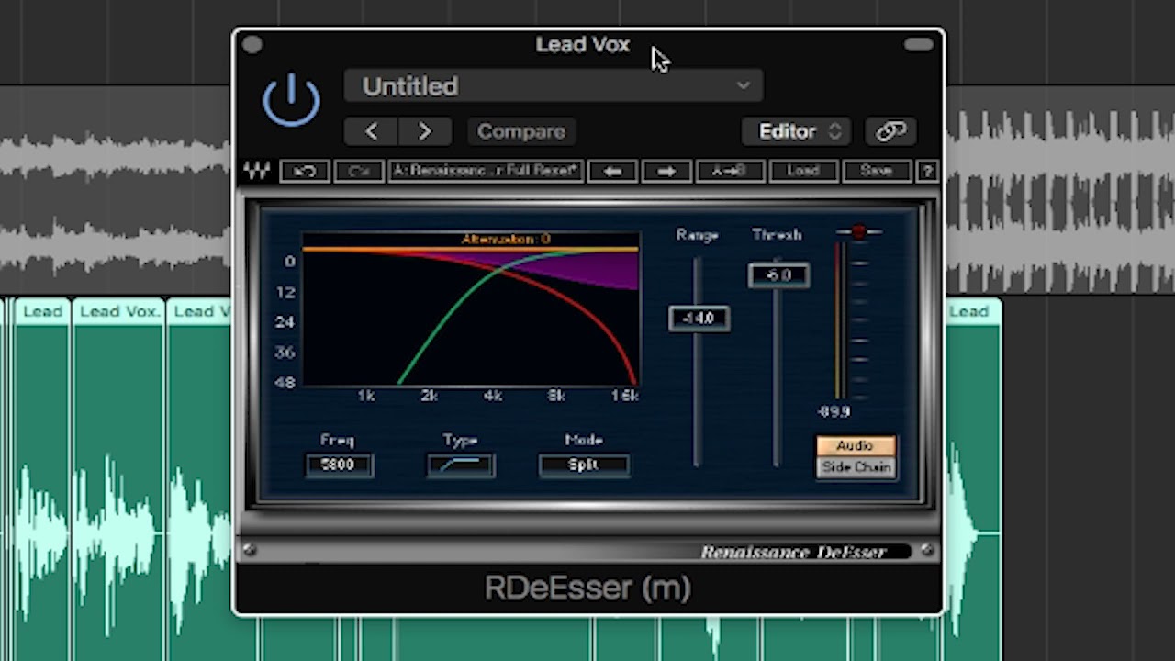The image size is (1175, 661).
Task: Open the A: Renaissance Full Reset preset menu
Action: [487, 171]
